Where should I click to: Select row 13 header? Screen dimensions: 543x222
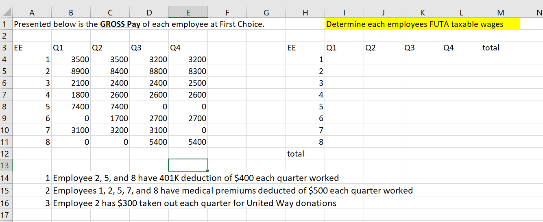point(6,165)
